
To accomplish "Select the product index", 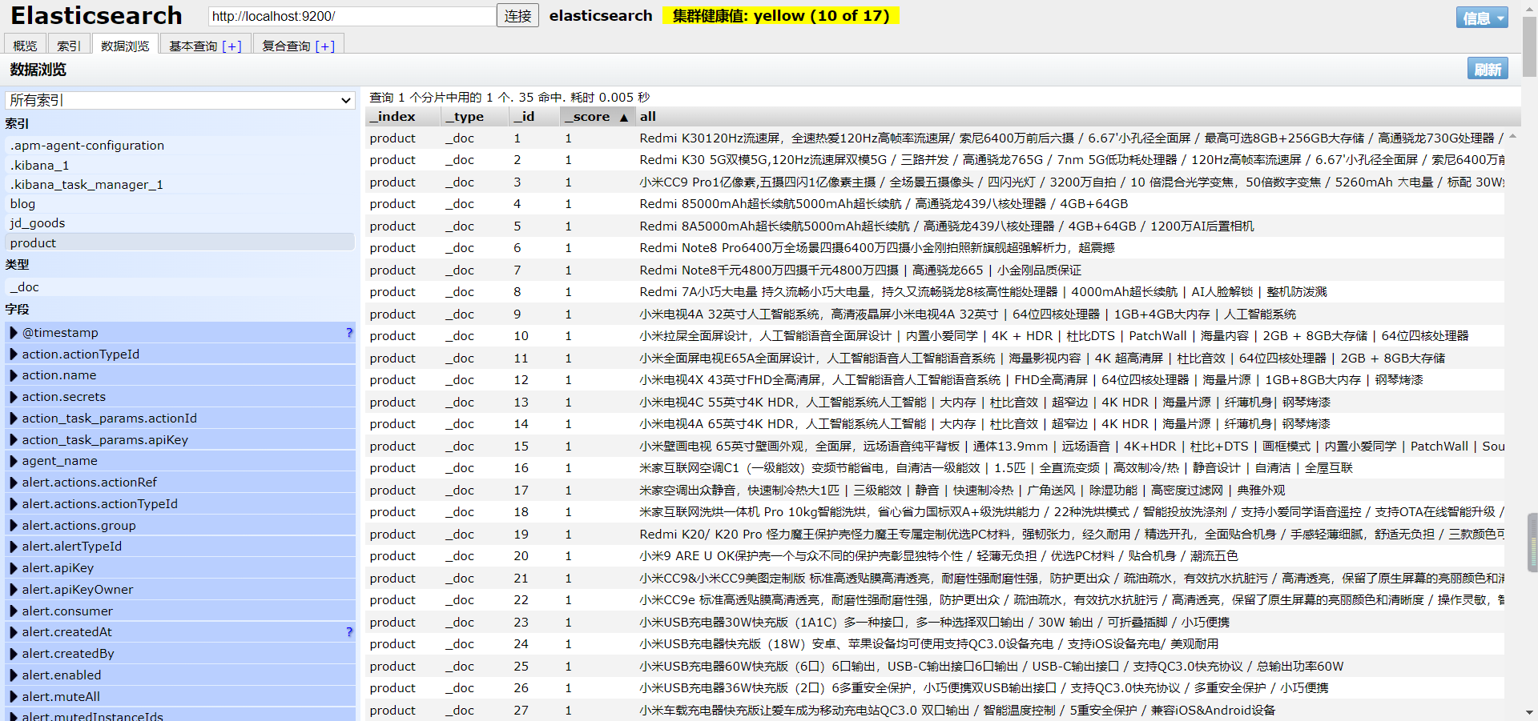I will click(x=180, y=243).
